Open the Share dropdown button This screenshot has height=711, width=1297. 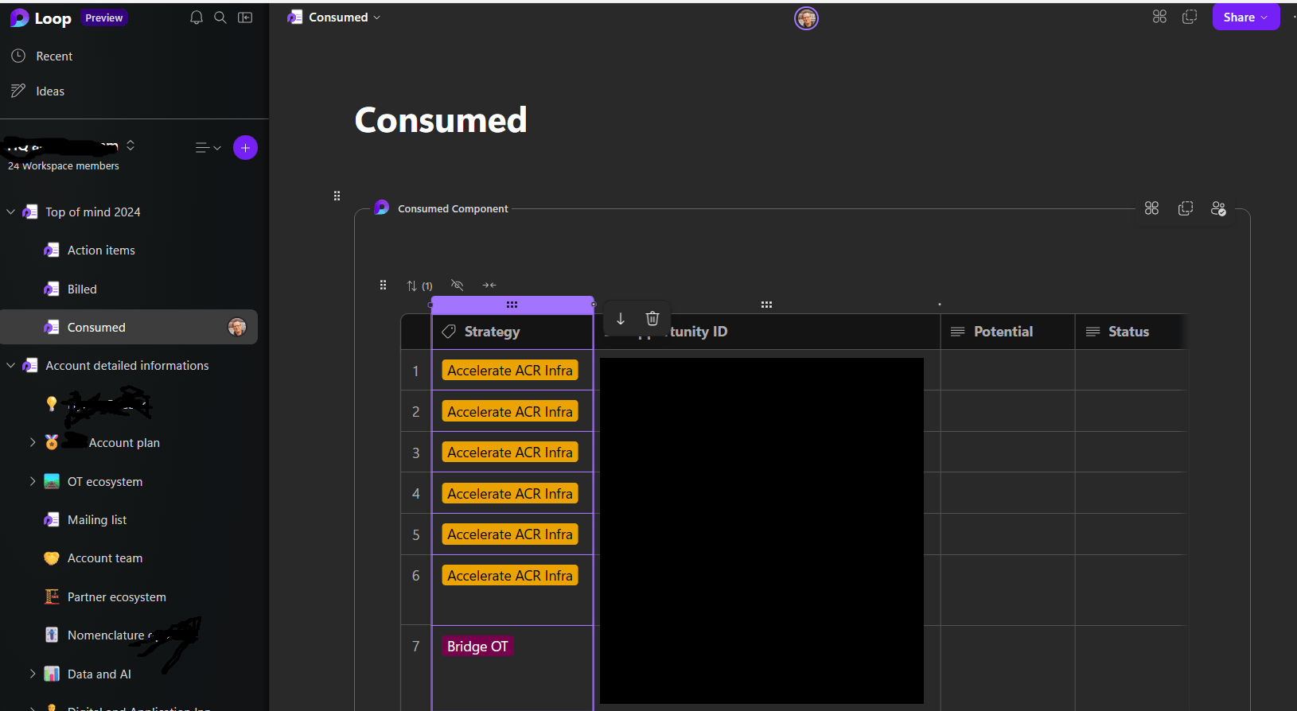tap(1246, 17)
